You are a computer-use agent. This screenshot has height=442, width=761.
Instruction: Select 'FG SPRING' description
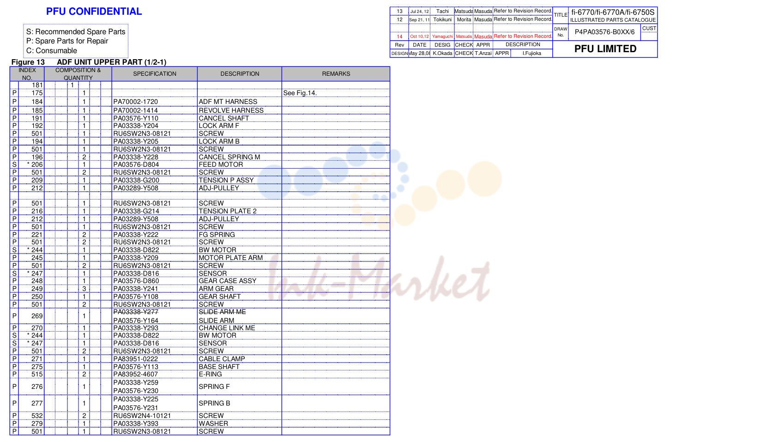[217, 235]
